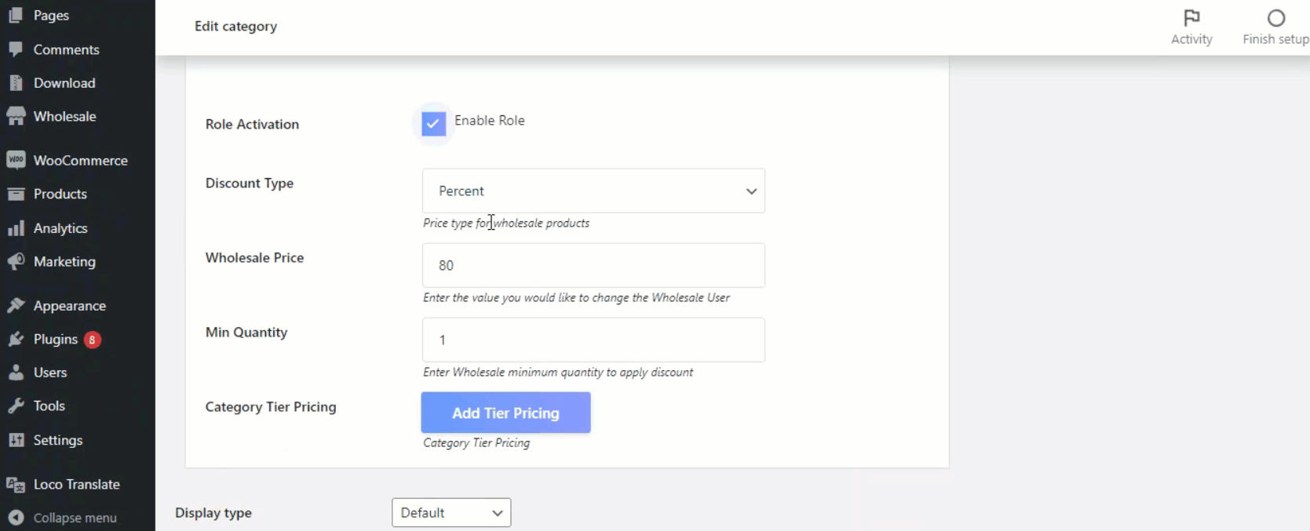Open the Activity panel
Screen dimensions: 1310x531
click(1191, 39)
